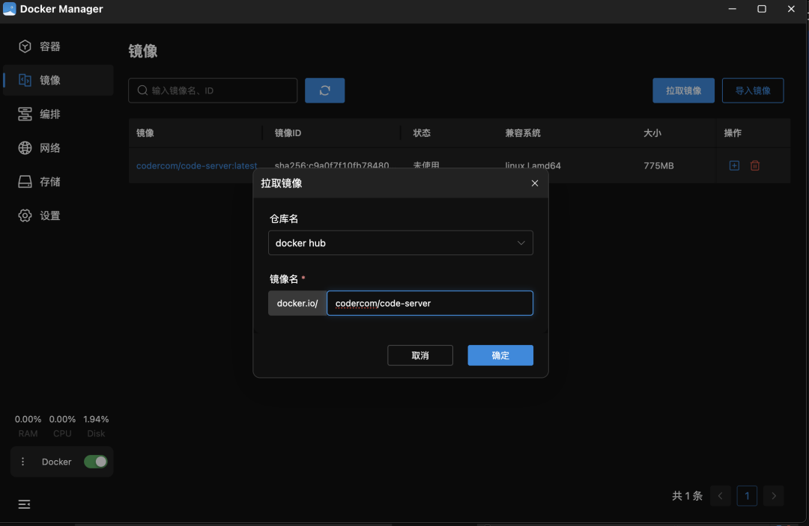
Task: Click the 容器 cube icon in sidebar
Action: point(25,46)
